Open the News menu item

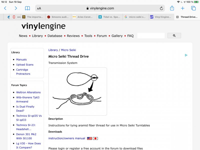click(23, 36)
